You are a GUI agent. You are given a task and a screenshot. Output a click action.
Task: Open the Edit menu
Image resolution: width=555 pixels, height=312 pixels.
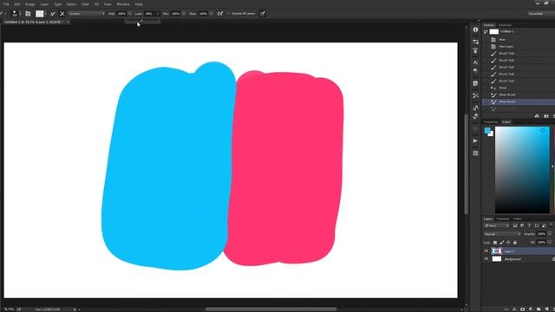tap(17, 4)
